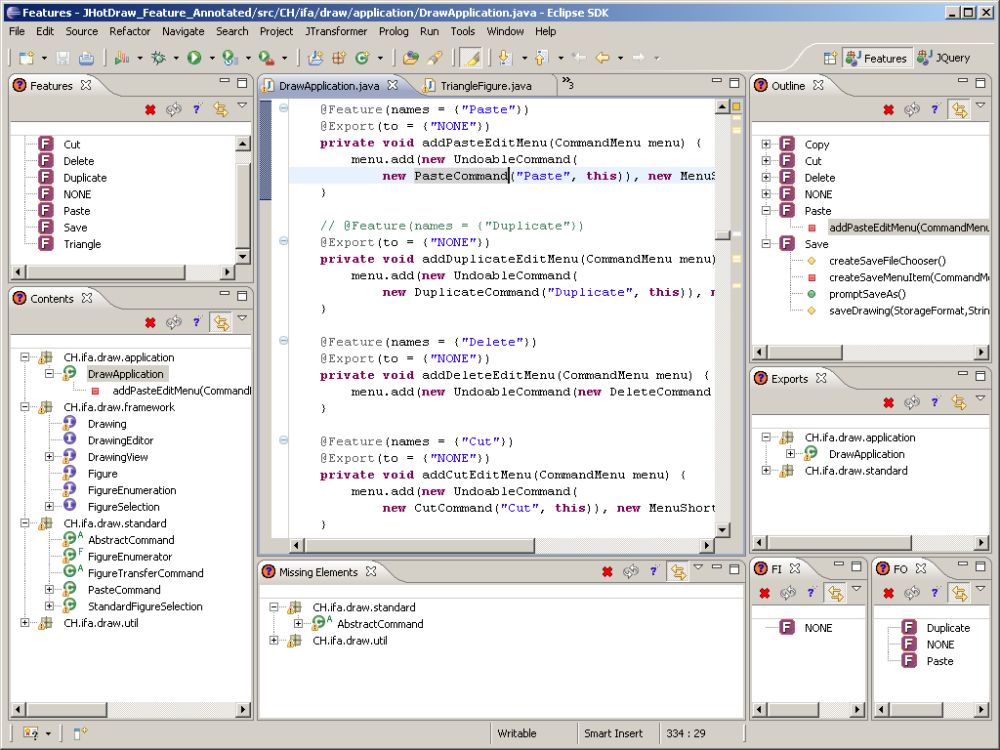Collapse the CH.ifa.draw.application node in Contents
Screen dimensions: 1000x750
(24, 357)
